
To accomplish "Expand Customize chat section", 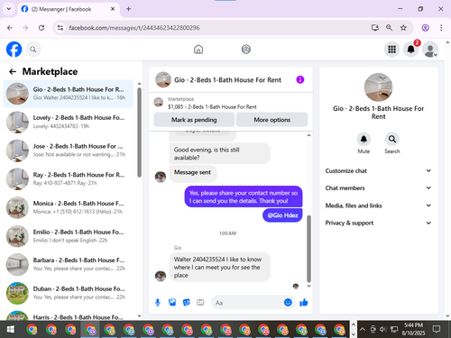I will pyautogui.click(x=378, y=170).
